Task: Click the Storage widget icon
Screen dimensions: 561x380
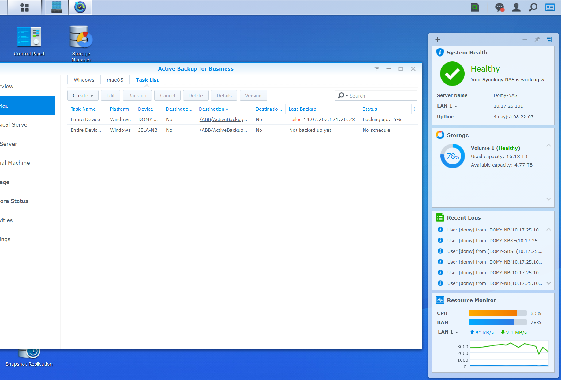Action: pyautogui.click(x=440, y=135)
